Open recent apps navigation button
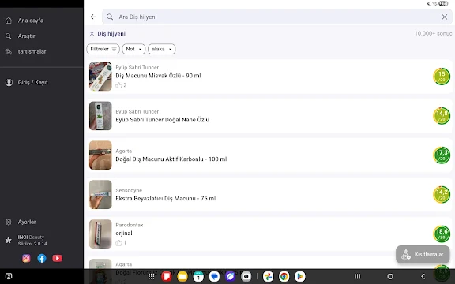This screenshot has width=455, height=284. [x=358, y=276]
